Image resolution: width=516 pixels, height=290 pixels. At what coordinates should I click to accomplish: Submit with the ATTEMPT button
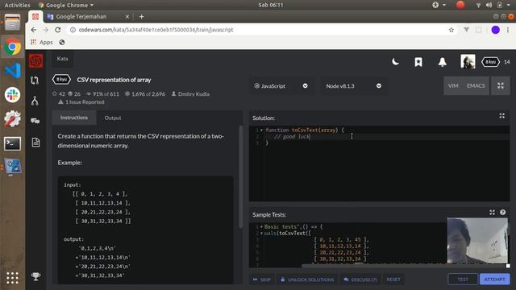coord(494,280)
